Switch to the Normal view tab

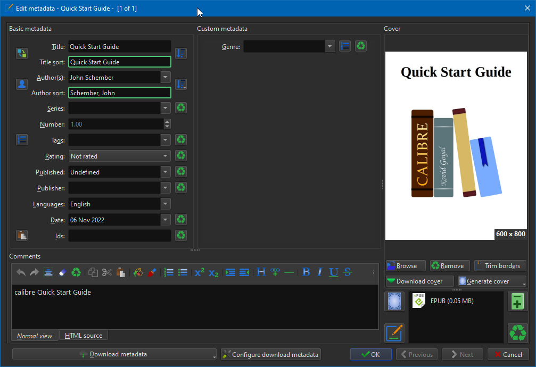[35, 336]
